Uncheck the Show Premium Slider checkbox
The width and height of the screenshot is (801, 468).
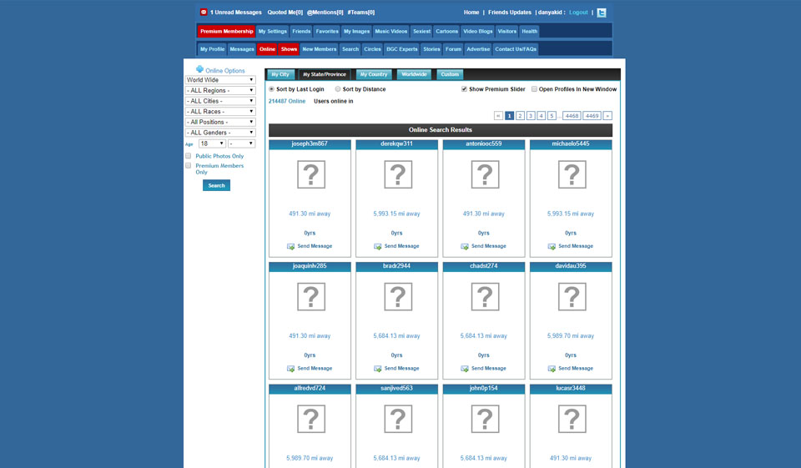point(464,88)
